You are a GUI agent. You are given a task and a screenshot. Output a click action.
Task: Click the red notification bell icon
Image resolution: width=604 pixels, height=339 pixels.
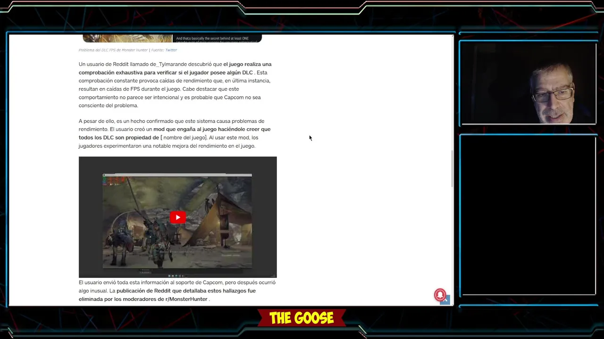point(440,295)
